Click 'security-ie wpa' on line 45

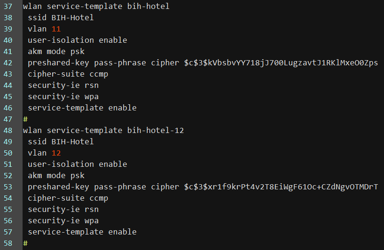click(63, 97)
